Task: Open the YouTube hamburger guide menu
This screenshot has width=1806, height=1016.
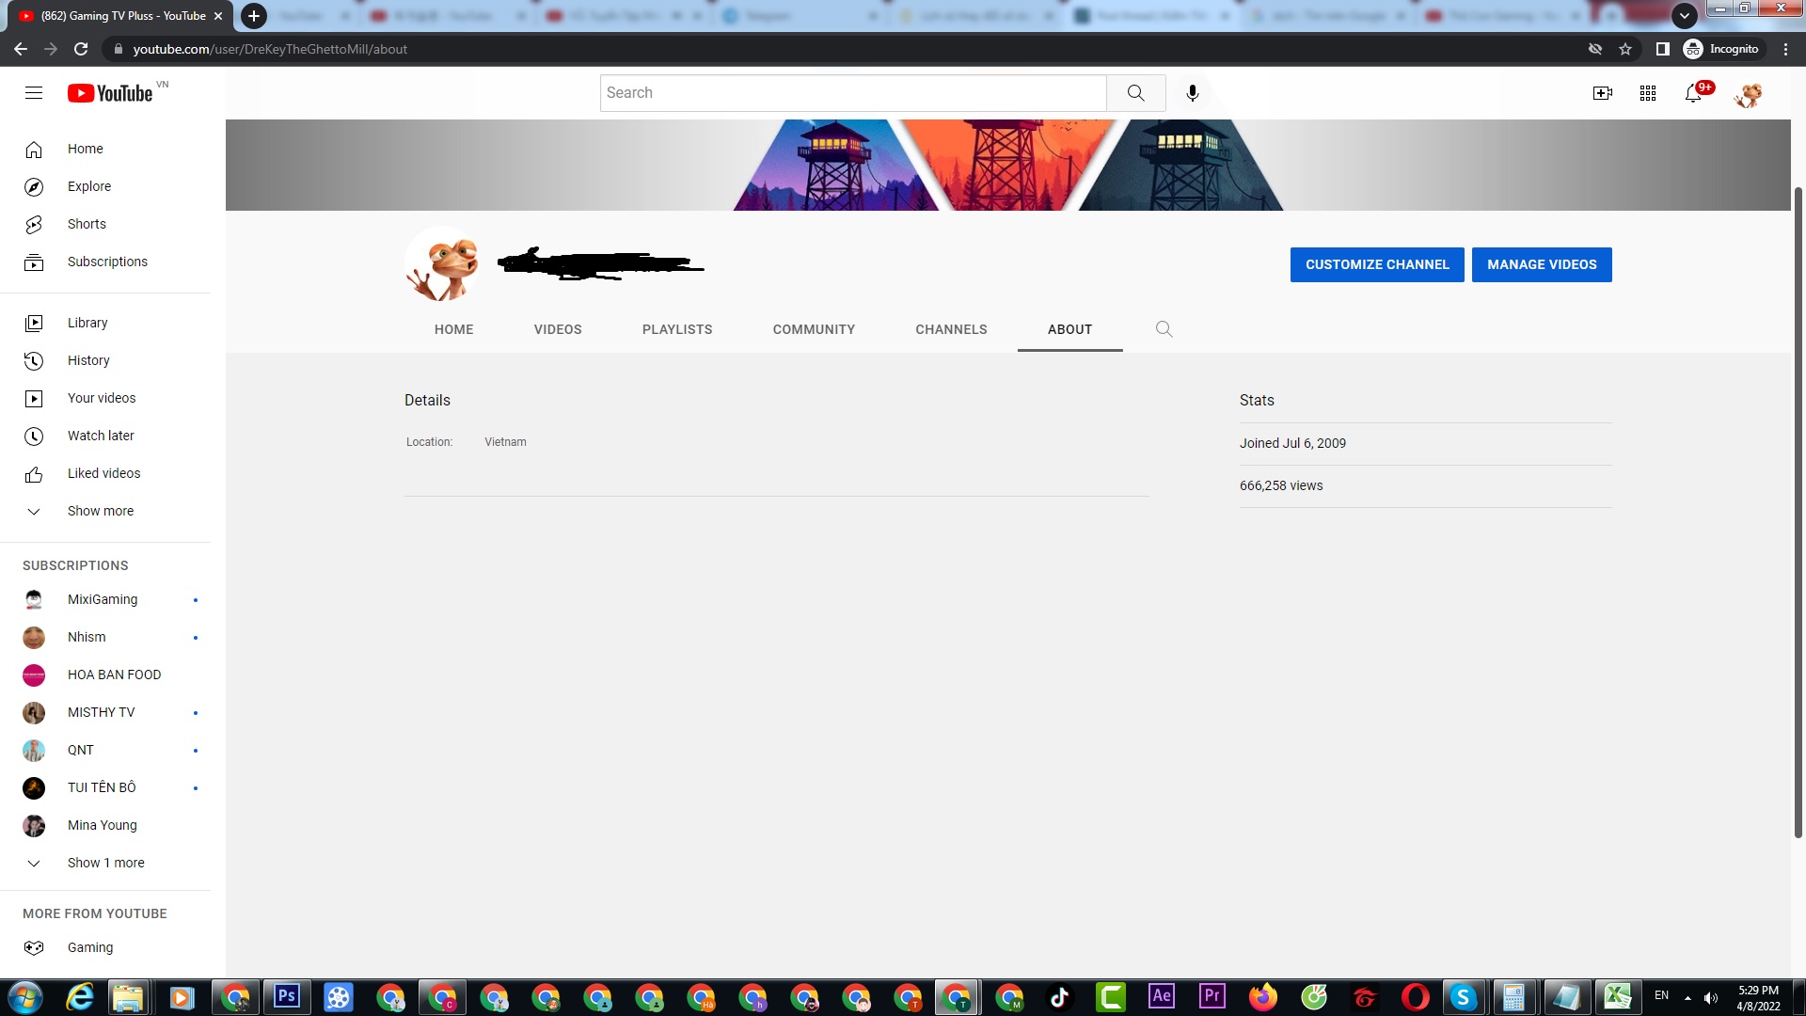Action: pyautogui.click(x=34, y=93)
